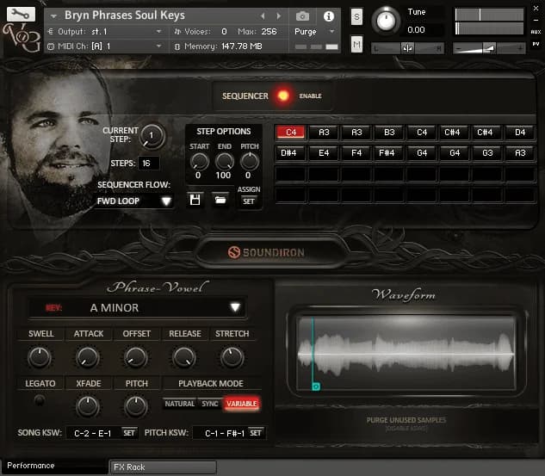Mute the instrument with the M button
This screenshot has height=476, width=545.
pyautogui.click(x=356, y=44)
